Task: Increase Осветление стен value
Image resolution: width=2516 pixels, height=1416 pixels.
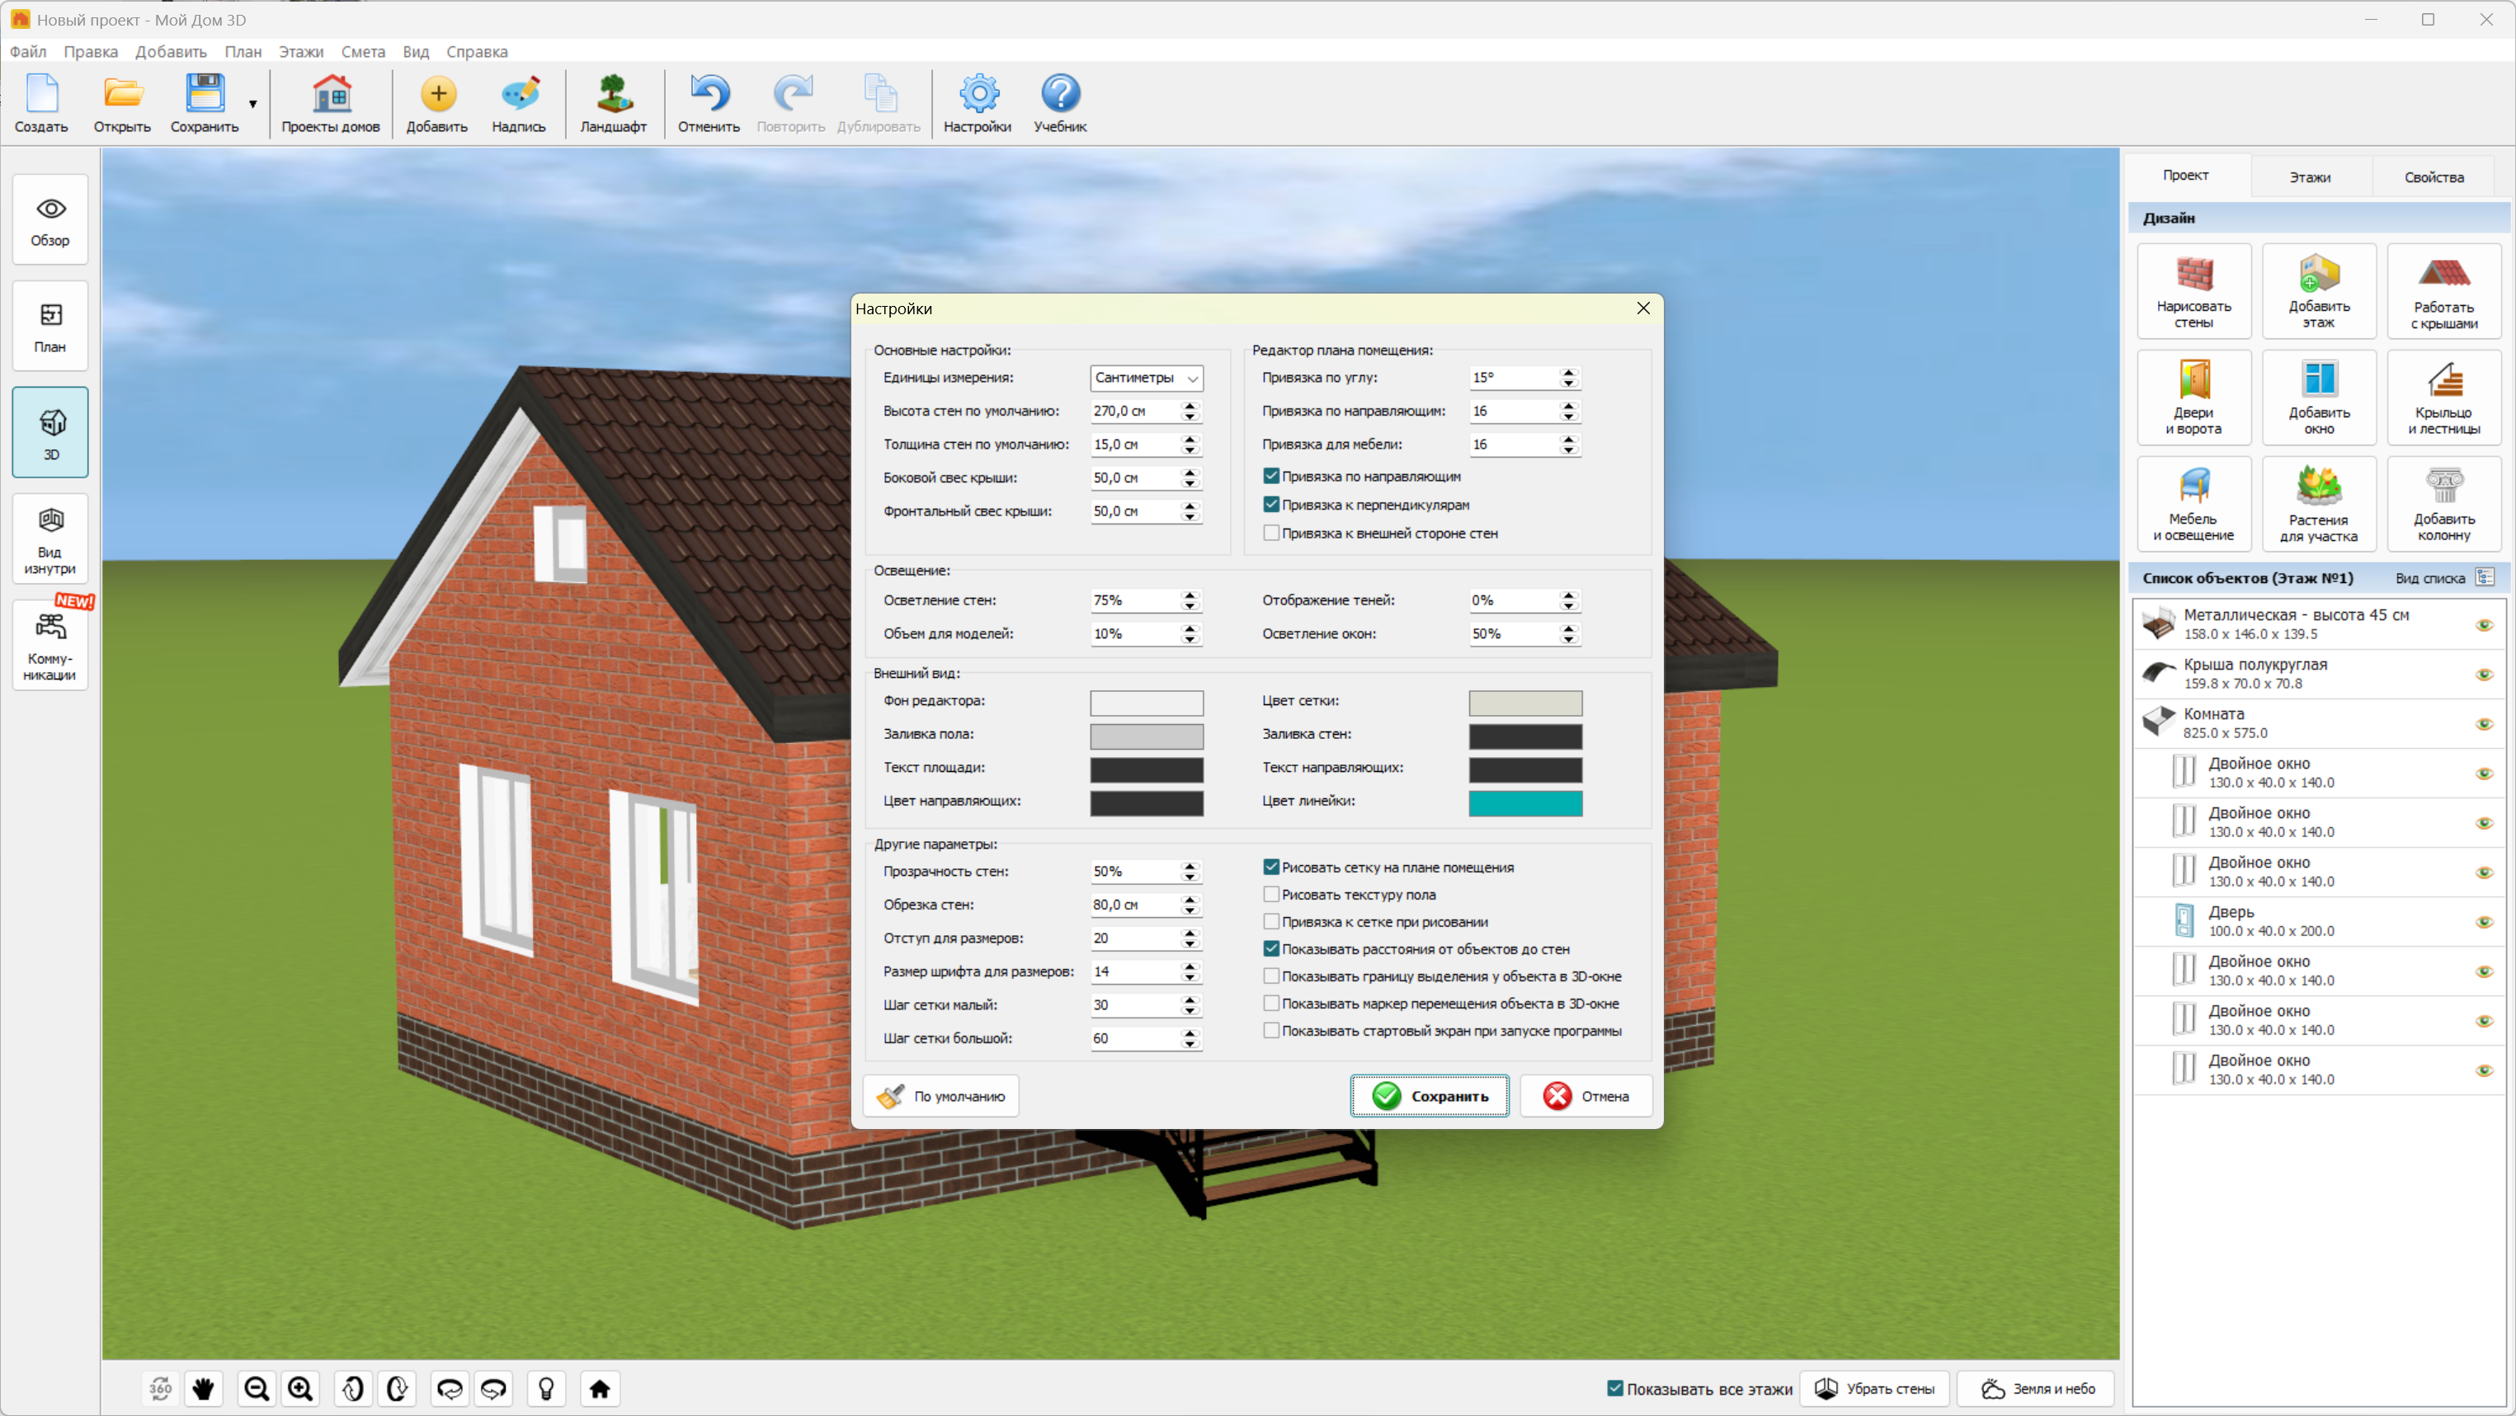Action: click(1190, 595)
